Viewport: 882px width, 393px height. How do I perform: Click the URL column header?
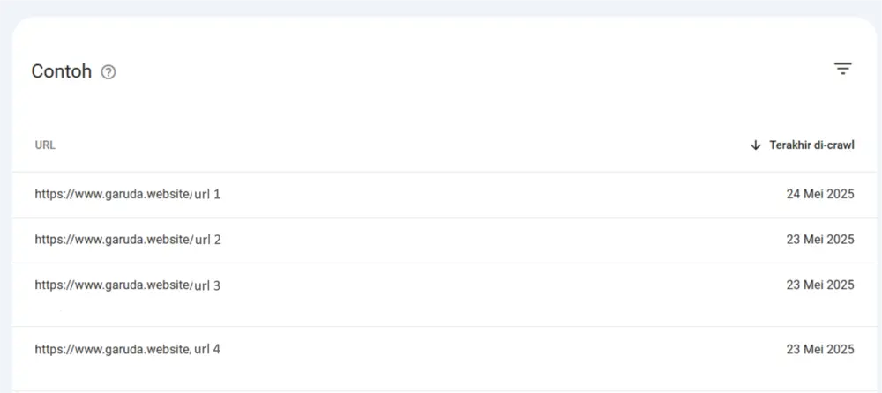click(45, 145)
